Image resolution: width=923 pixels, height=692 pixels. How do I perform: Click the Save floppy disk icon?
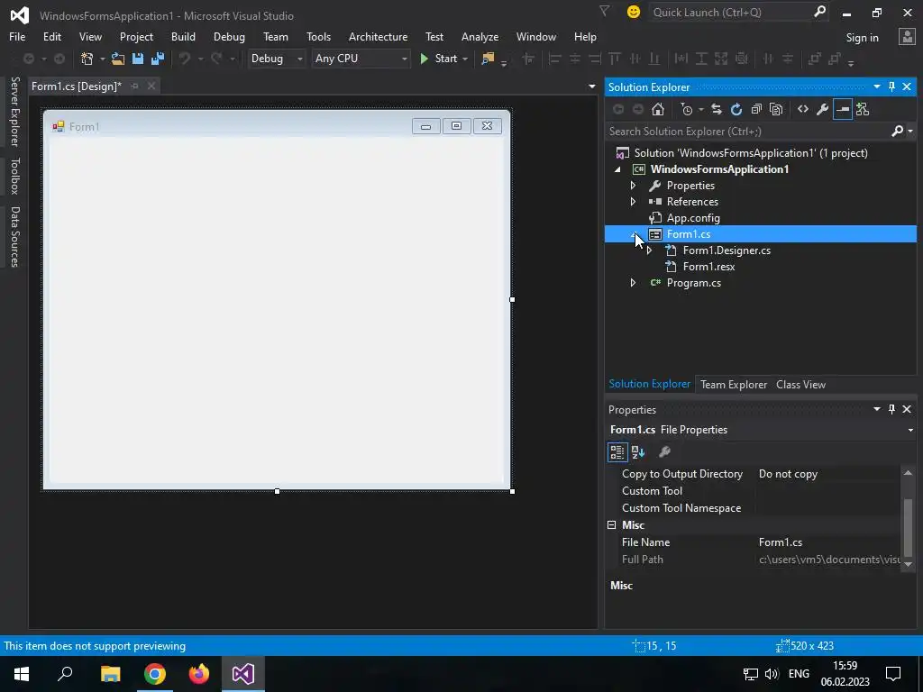138,59
